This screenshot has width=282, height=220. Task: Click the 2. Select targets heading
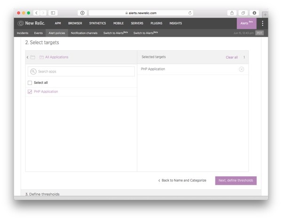point(42,42)
